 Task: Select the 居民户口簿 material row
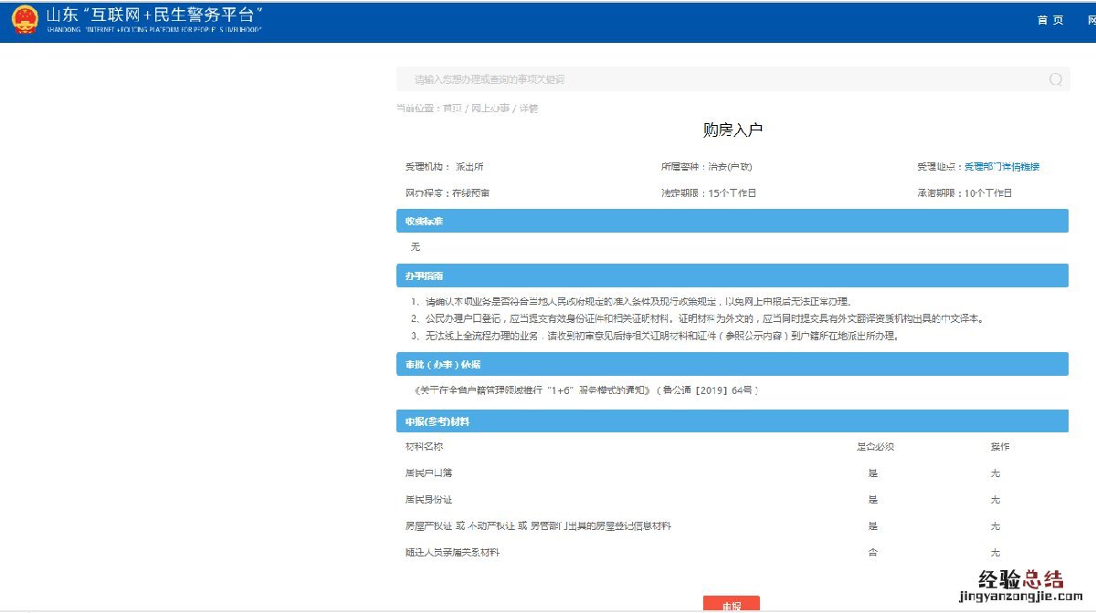428,473
